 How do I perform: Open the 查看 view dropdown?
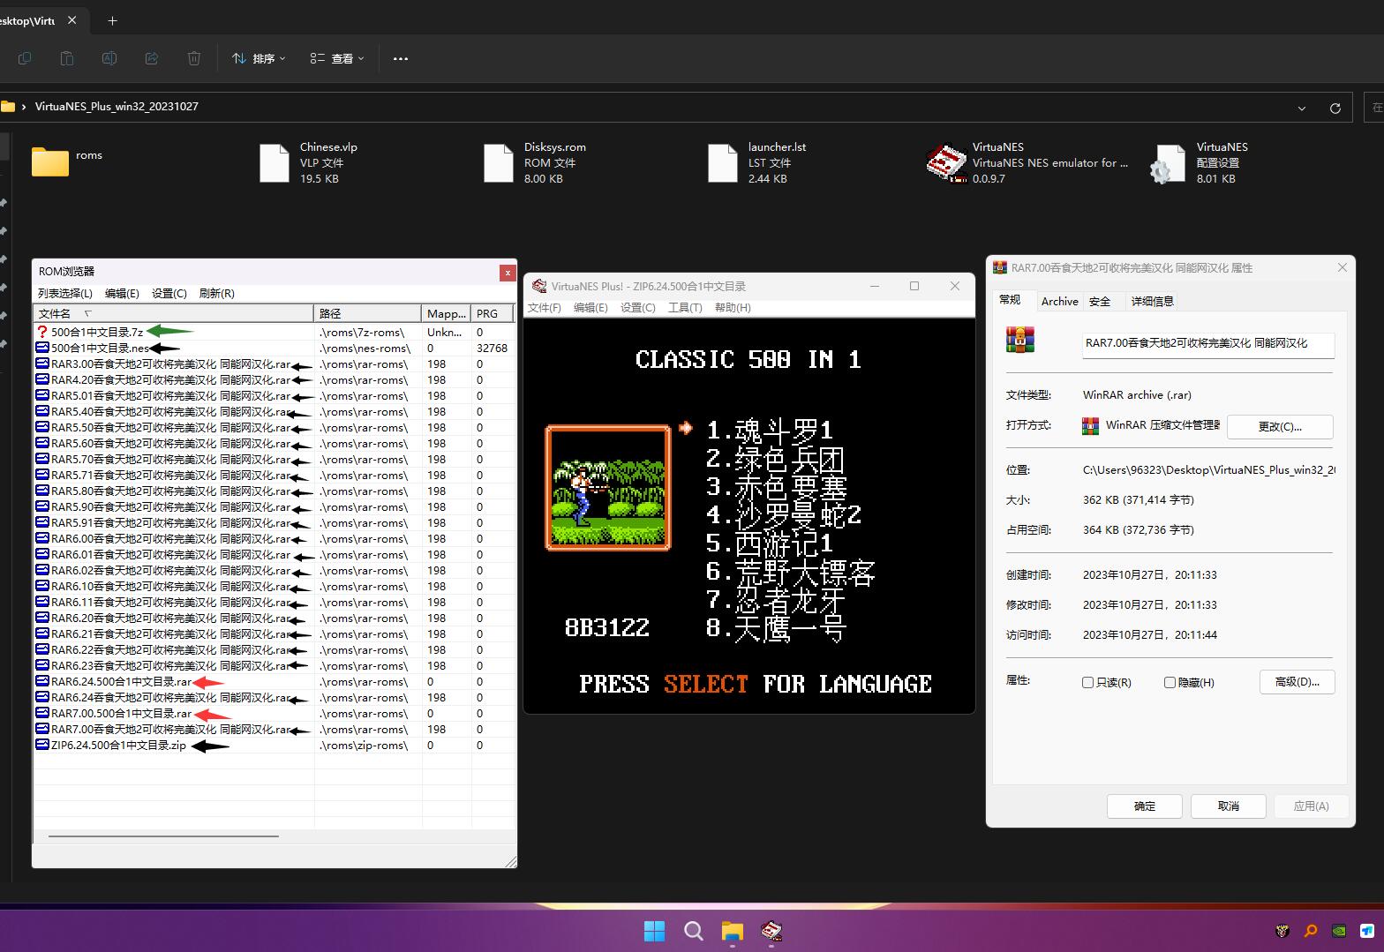pyautogui.click(x=337, y=58)
